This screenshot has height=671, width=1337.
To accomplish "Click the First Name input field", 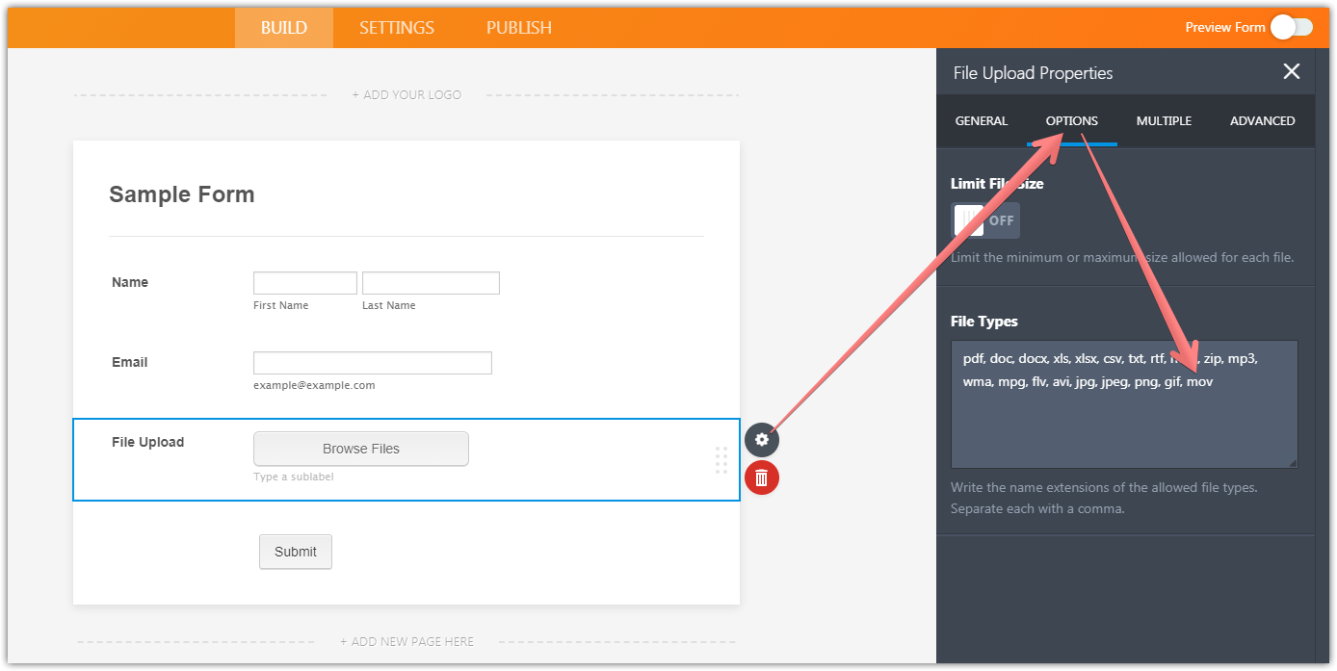I will (305, 283).
